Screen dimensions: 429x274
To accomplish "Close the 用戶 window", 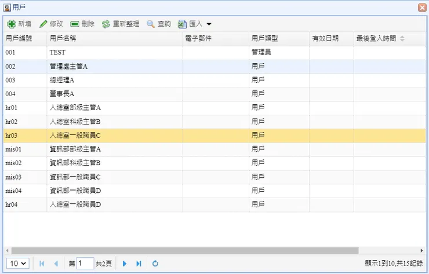I will point(423,8).
